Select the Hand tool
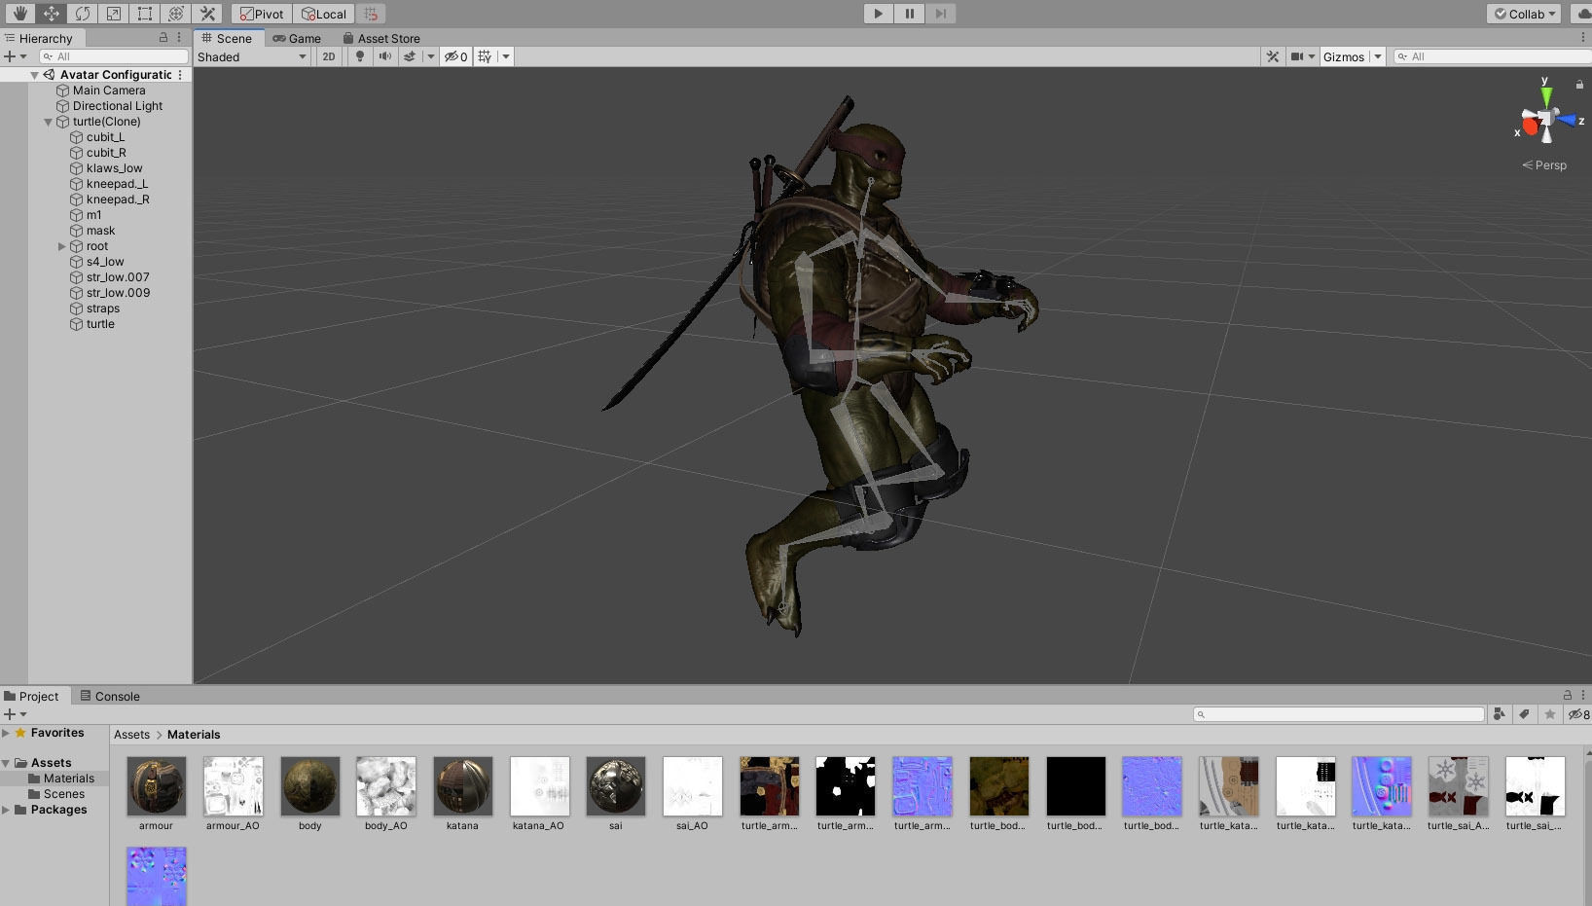 pyautogui.click(x=19, y=14)
